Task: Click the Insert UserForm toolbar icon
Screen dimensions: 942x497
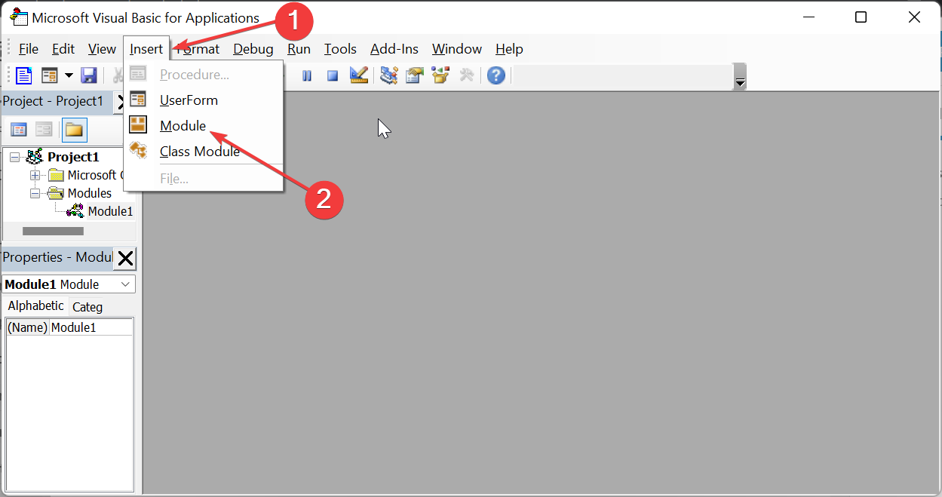Action: 50,75
